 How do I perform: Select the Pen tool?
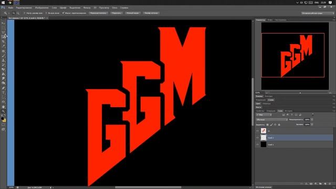3,88
